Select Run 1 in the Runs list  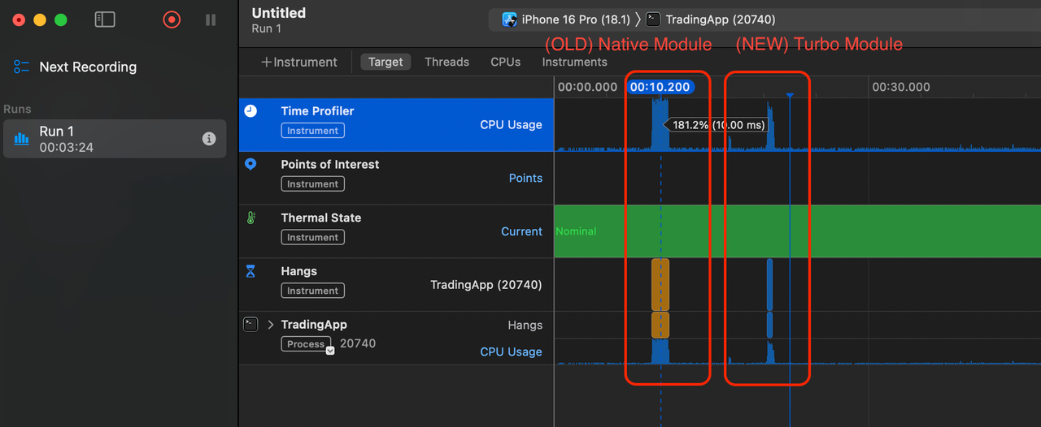pos(114,139)
